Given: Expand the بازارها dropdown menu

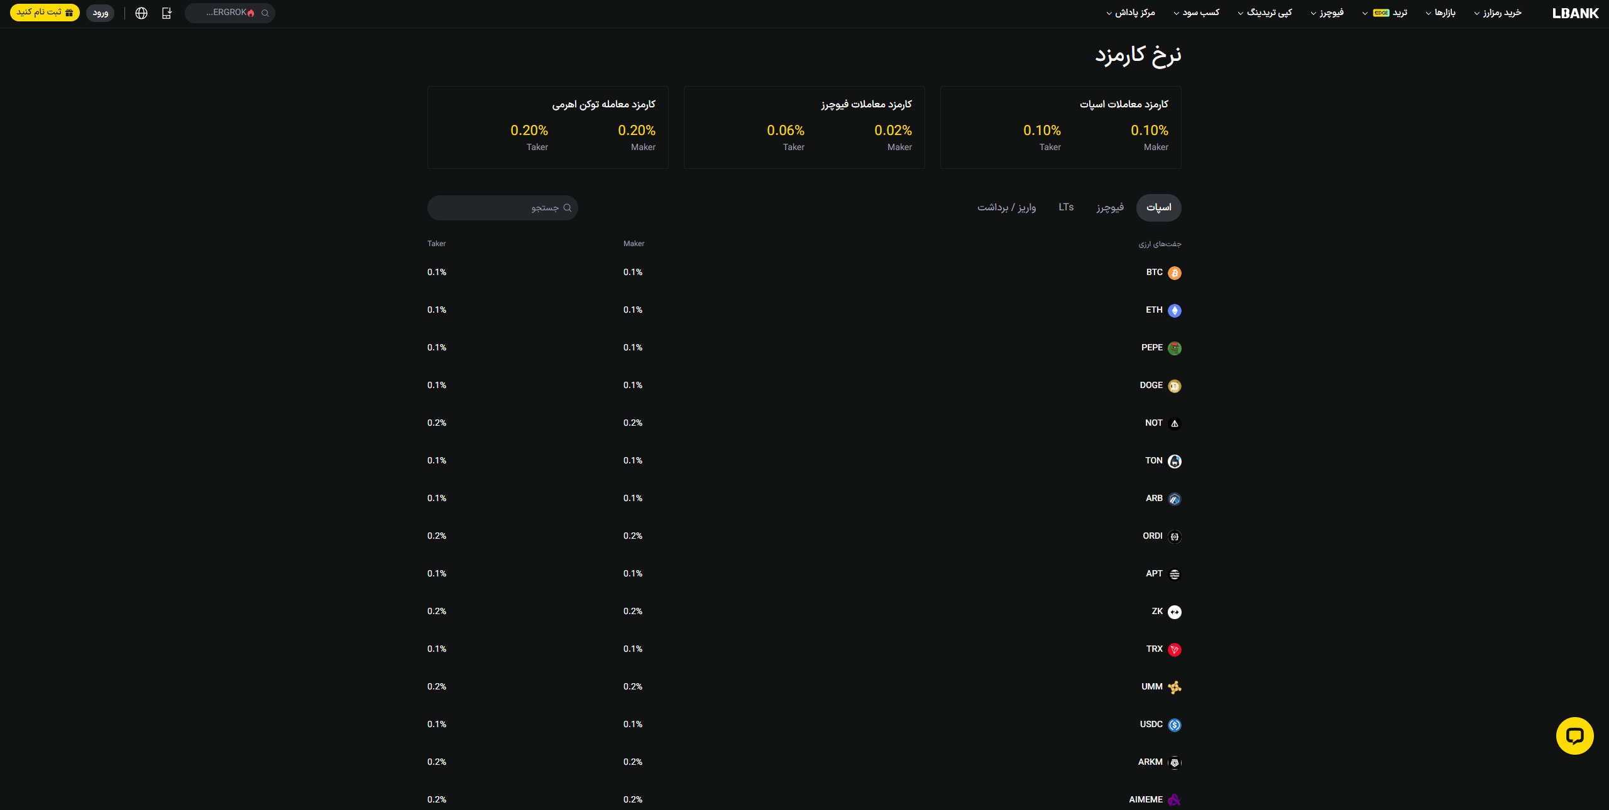Looking at the screenshot, I should 1441,13.
